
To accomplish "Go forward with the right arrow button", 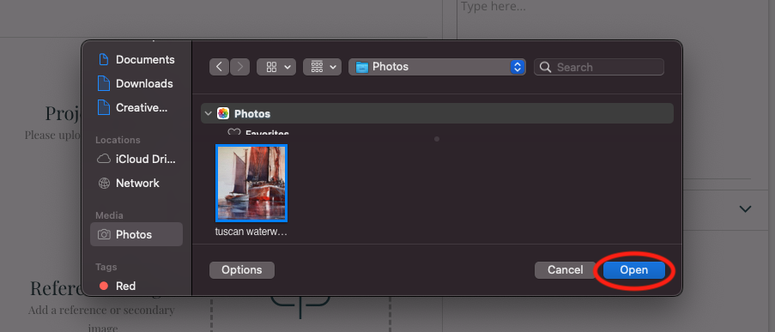I will (x=239, y=67).
